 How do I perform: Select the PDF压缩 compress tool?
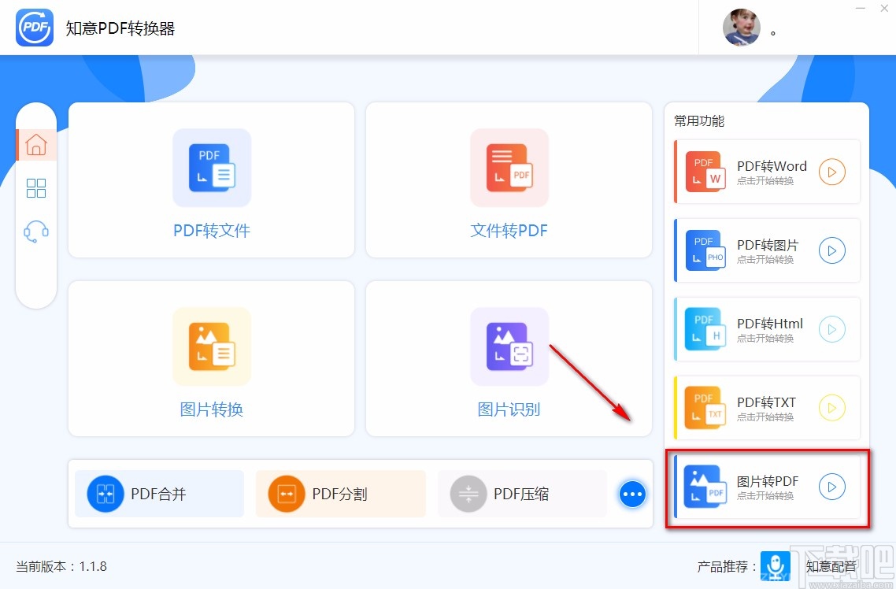(521, 494)
